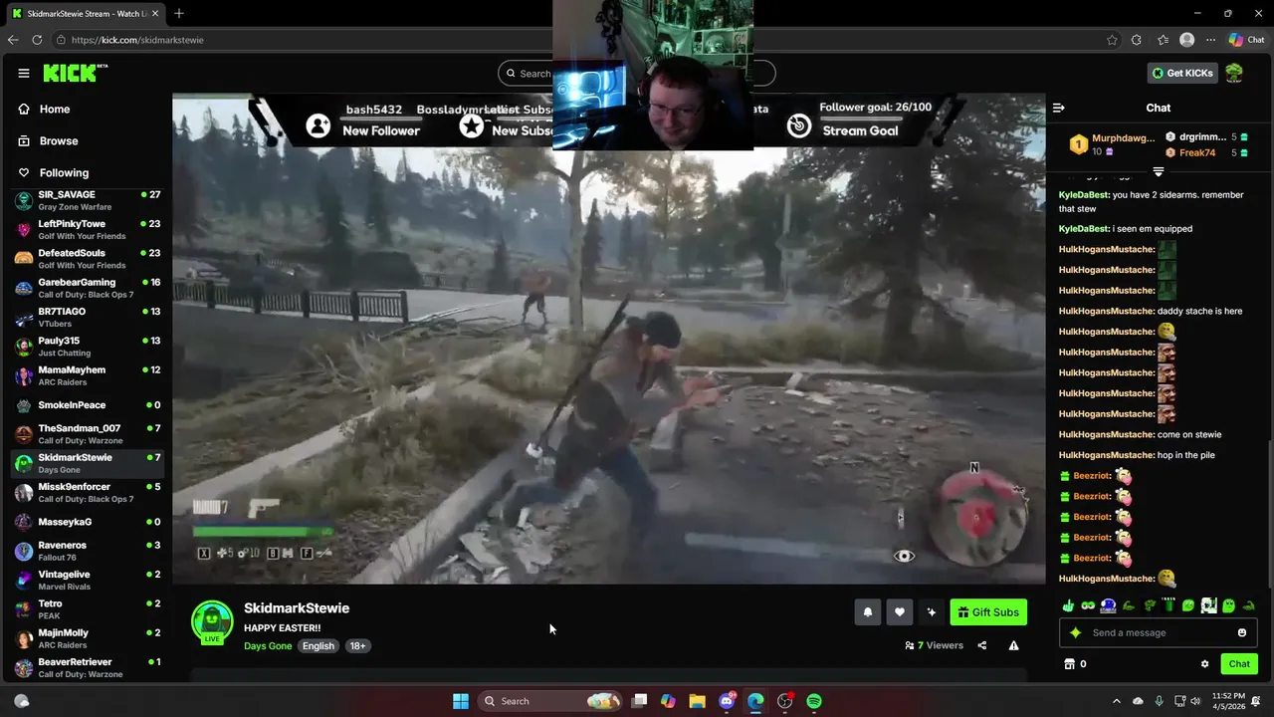The width and height of the screenshot is (1274, 717).
Task: Click in the Send a message field
Action: 1160,632
